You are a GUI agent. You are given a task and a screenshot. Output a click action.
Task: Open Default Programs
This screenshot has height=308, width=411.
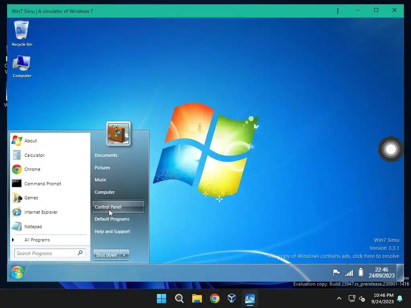[112, 219]
